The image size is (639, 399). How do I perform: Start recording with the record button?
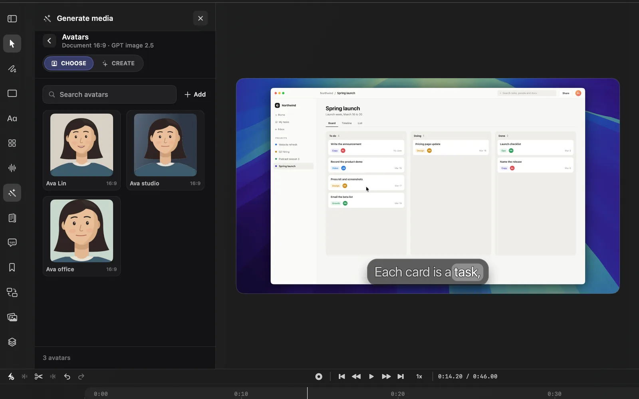pos(319,376)
